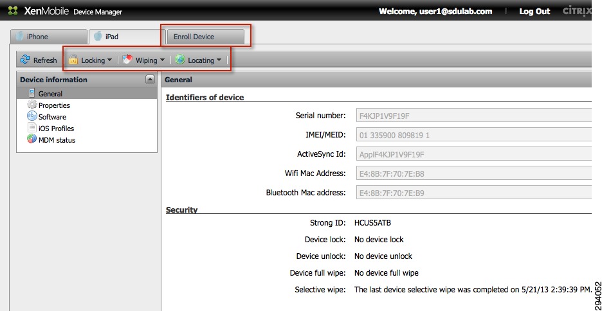
Task: Click the Wiping eraser icon
Action: [127, 60]
